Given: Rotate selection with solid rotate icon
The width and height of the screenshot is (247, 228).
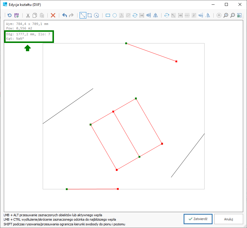Looking at the screenshot, I should pos(135,15).
